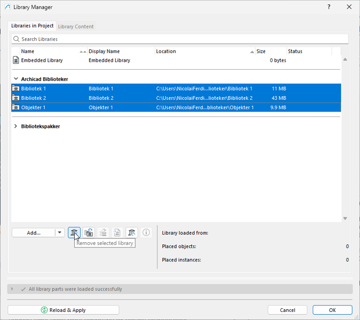Click the Embedded Library row icon
The image size is (360, 320).
16,61
